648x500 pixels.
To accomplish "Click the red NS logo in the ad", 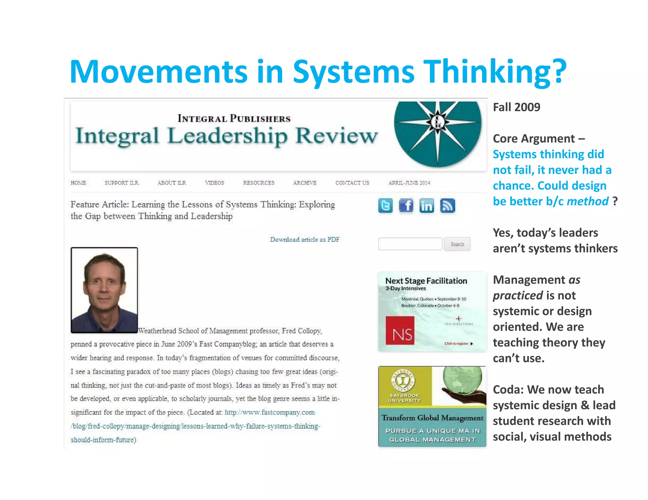I will tap(400, 330).
